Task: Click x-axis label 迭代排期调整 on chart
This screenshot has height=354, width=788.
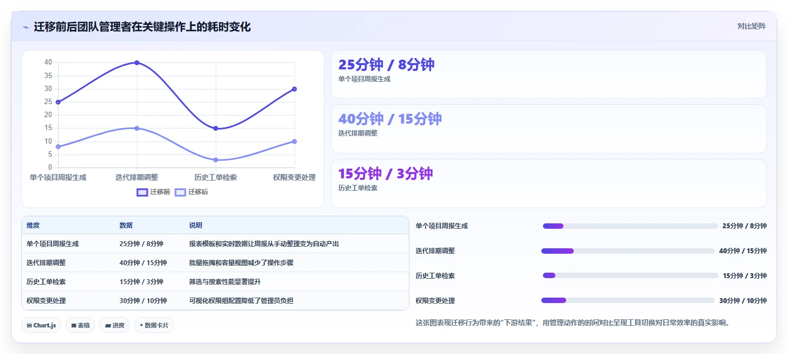Action: click(137, 177)
